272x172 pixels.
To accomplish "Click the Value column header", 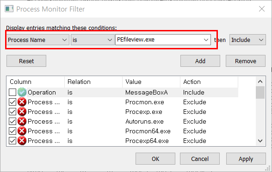I will coord(151,82).
